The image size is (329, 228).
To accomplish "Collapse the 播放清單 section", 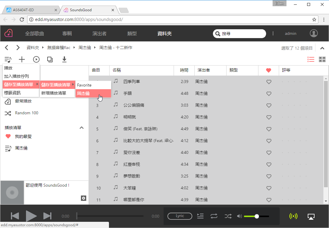I will pos(82,128).
